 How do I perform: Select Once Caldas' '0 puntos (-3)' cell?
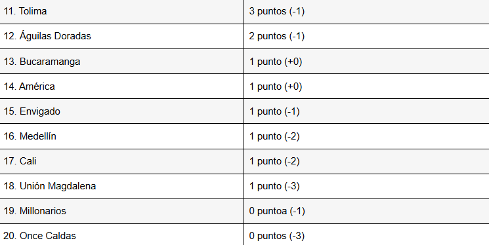tap(367, 235)
